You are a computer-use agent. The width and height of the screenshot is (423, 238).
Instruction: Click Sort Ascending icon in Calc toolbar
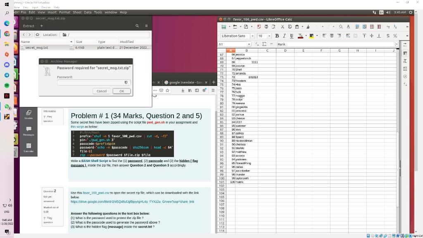pyautogui.click(x=388, y=27)
